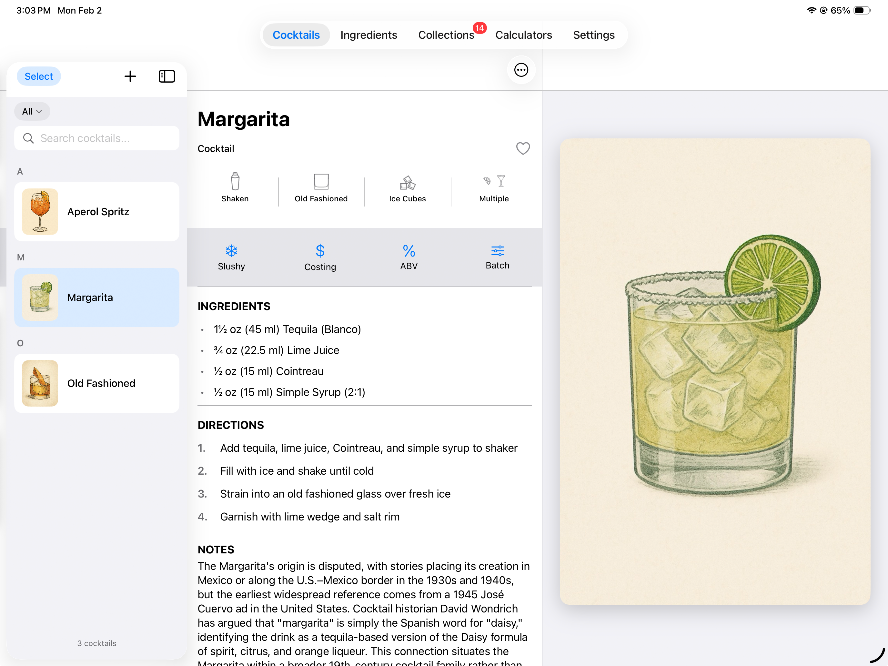Add a new cocktail with plus

[130, 76]
